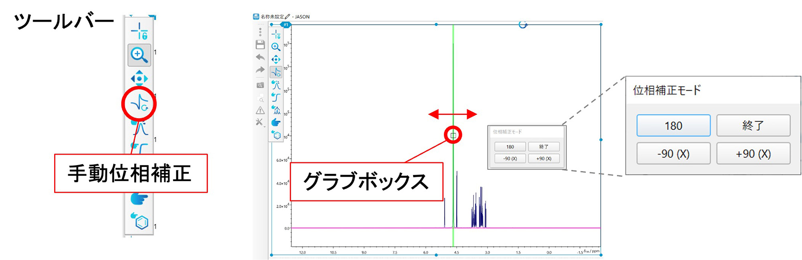Click +90 (X) in the enlarged panel
The image size is (802, 260).
[753, 153]
